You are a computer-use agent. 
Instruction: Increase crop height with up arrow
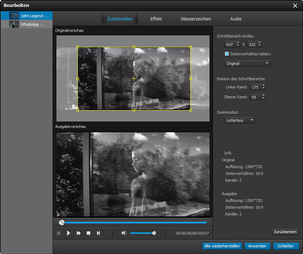tap(260, 43)
